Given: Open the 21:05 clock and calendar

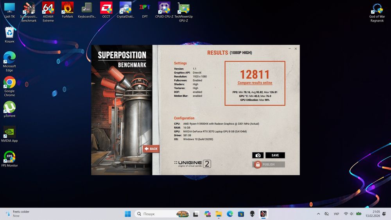Looking at the screenshot, I should (373, 214).
